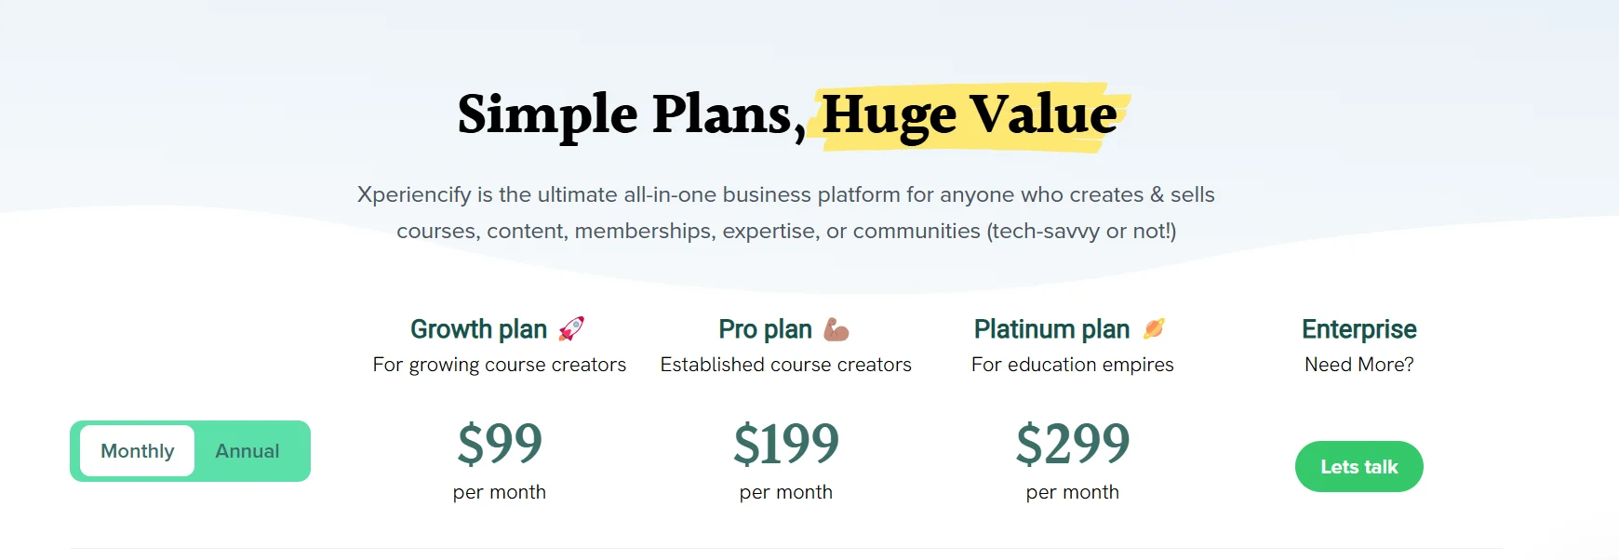This screenshot has height=560, width=1619.
Task: Select the Pro plan heading
Action: [767, 328]
